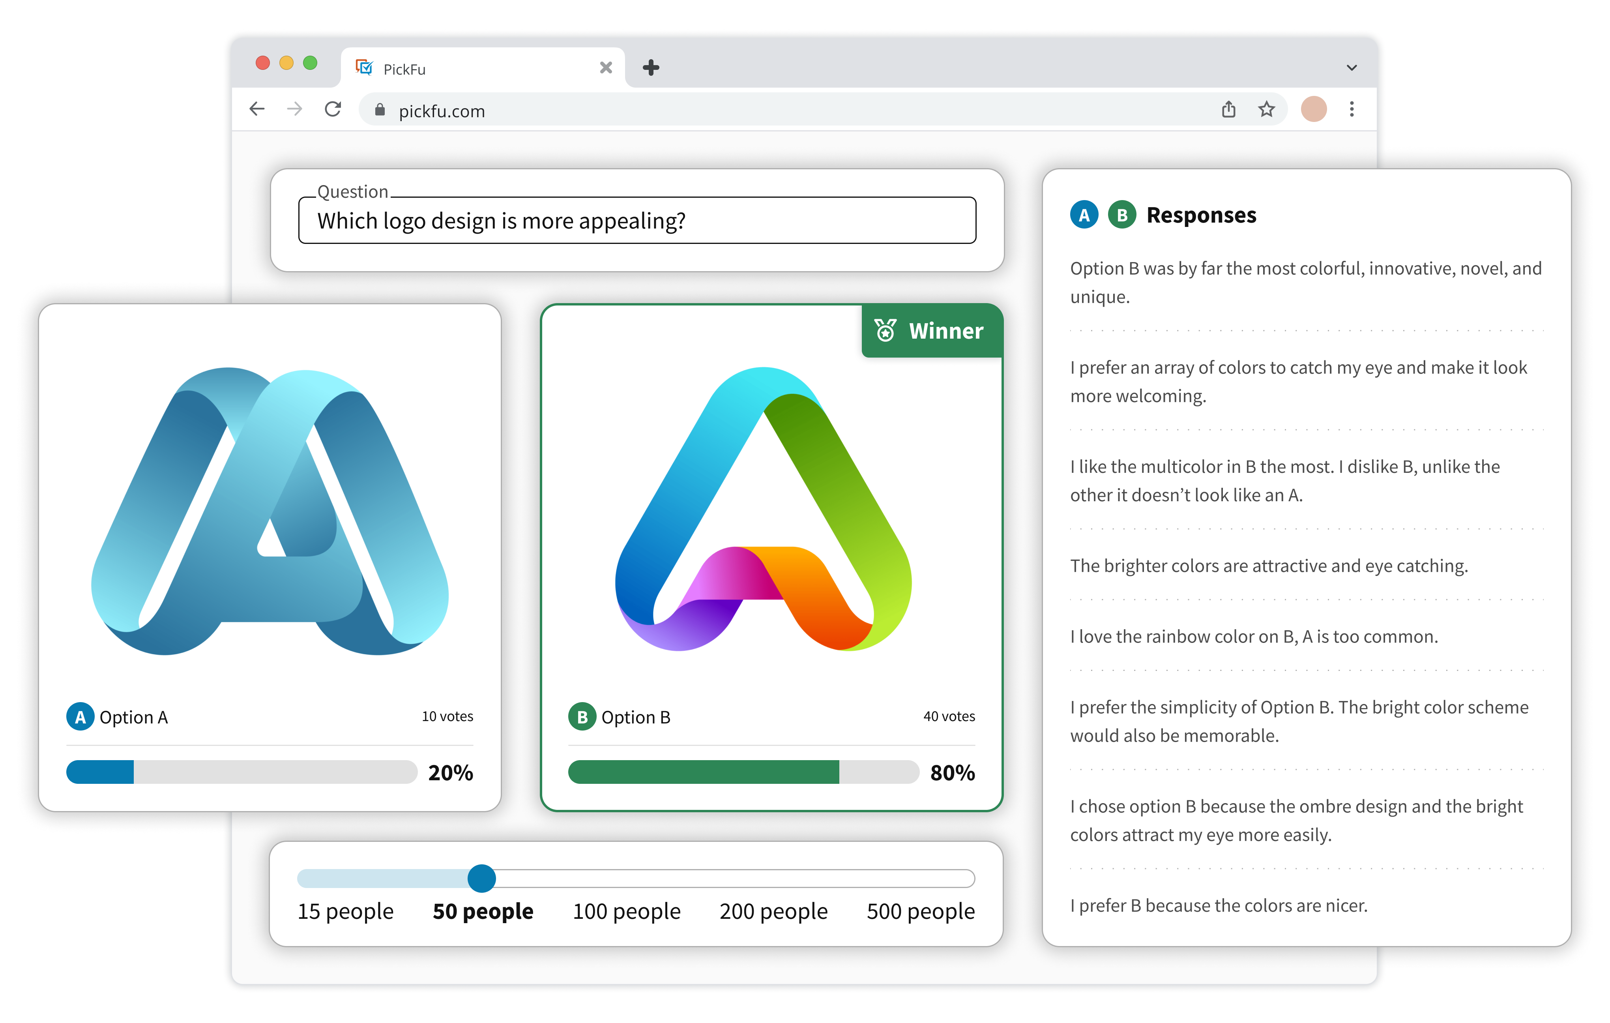Viewport: 1610px width, 1023px height.
Task: Select the Option A logo image
Action: [270, 511]
